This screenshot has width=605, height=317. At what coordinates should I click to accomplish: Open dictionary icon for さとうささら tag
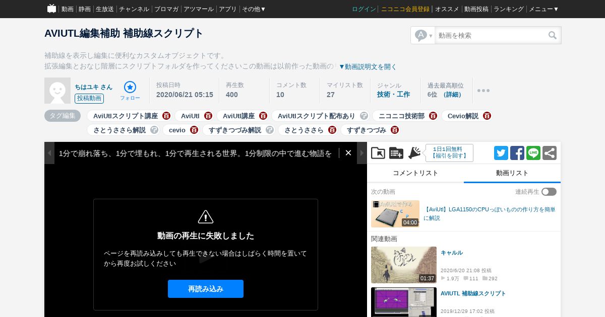[332, 130]
